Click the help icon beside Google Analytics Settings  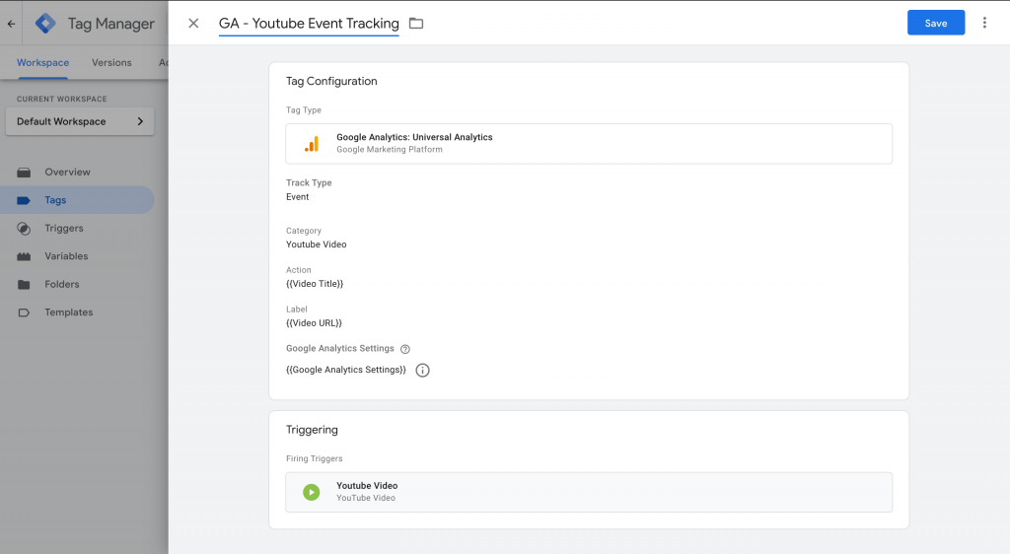(x=405, y=349)
